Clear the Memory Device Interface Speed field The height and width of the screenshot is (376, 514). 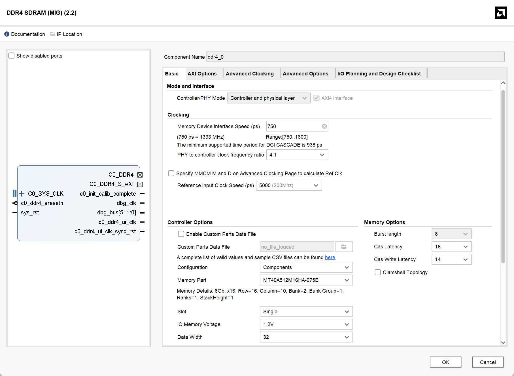pos(324,126)
